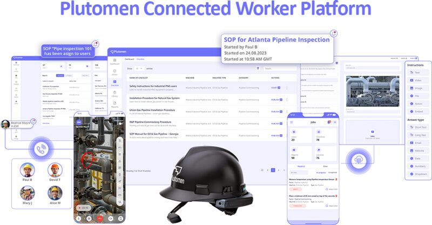
Task: Add an Action instruction
Action: tap(418, 104)
